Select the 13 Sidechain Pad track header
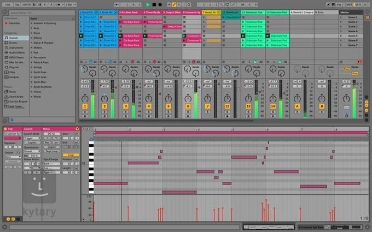372x232 pixels. [253, 13]
